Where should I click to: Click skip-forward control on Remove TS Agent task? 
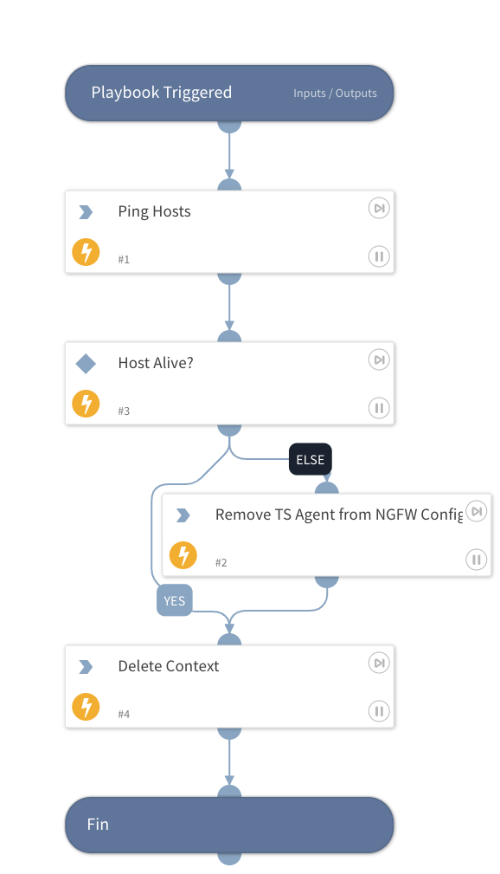pos(477,511)
